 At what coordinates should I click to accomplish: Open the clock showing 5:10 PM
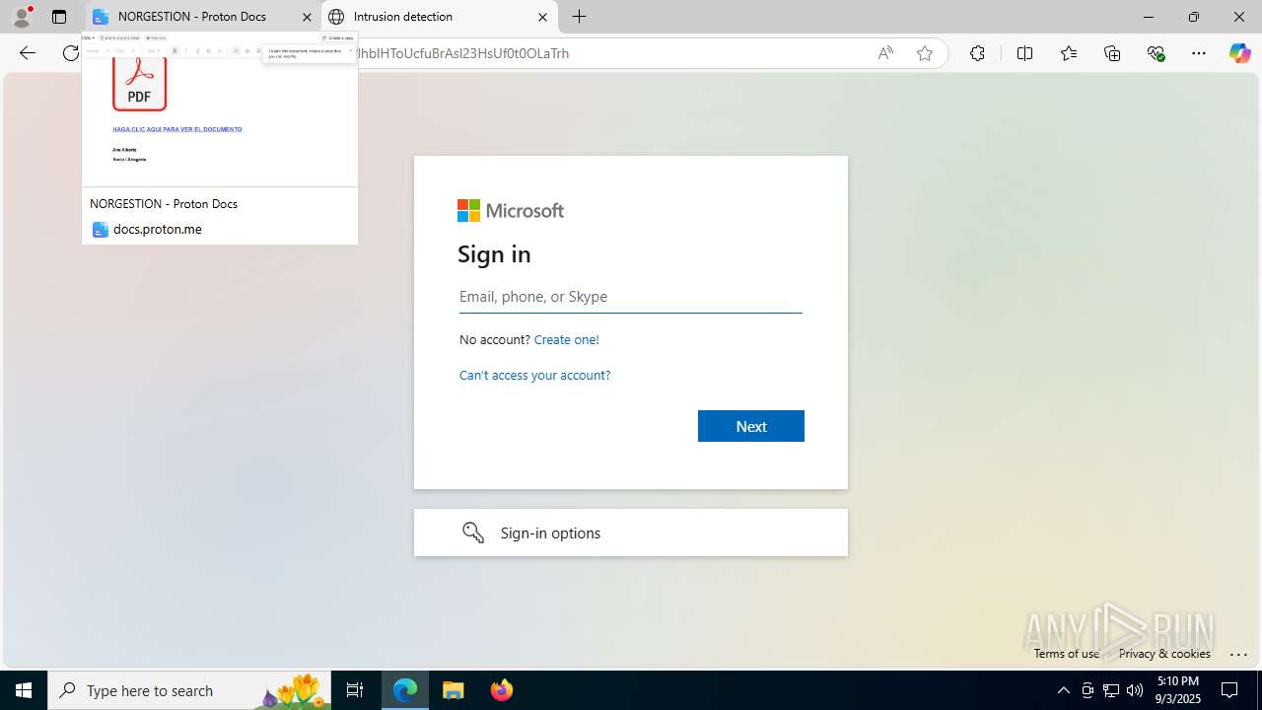pos(1178,690)
